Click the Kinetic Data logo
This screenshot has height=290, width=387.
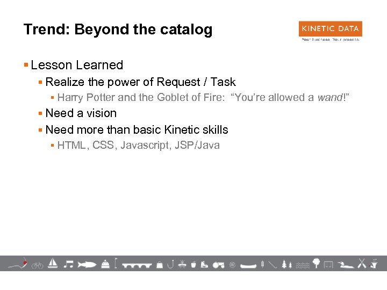330,31
